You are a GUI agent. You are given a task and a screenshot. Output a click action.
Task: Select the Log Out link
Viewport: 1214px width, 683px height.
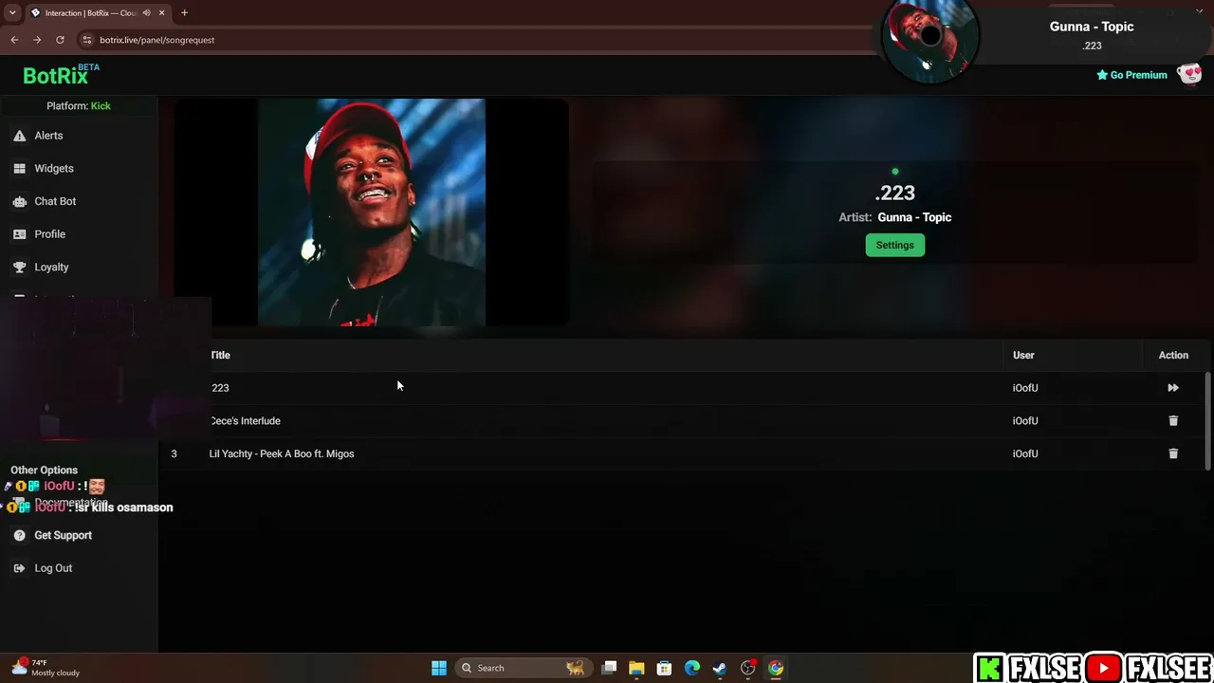[53, 568]
